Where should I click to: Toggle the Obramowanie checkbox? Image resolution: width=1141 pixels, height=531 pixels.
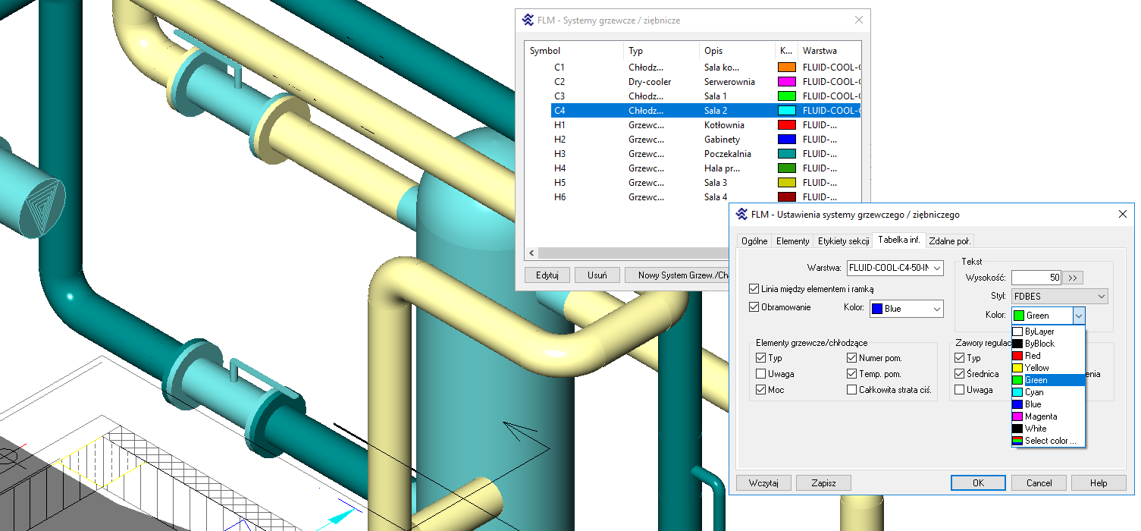coord(754,307)
